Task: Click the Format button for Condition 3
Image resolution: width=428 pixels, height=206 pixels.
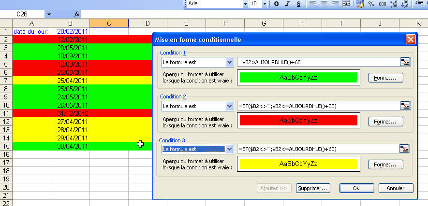Action: pyautogui.click(x=386, y=165)
